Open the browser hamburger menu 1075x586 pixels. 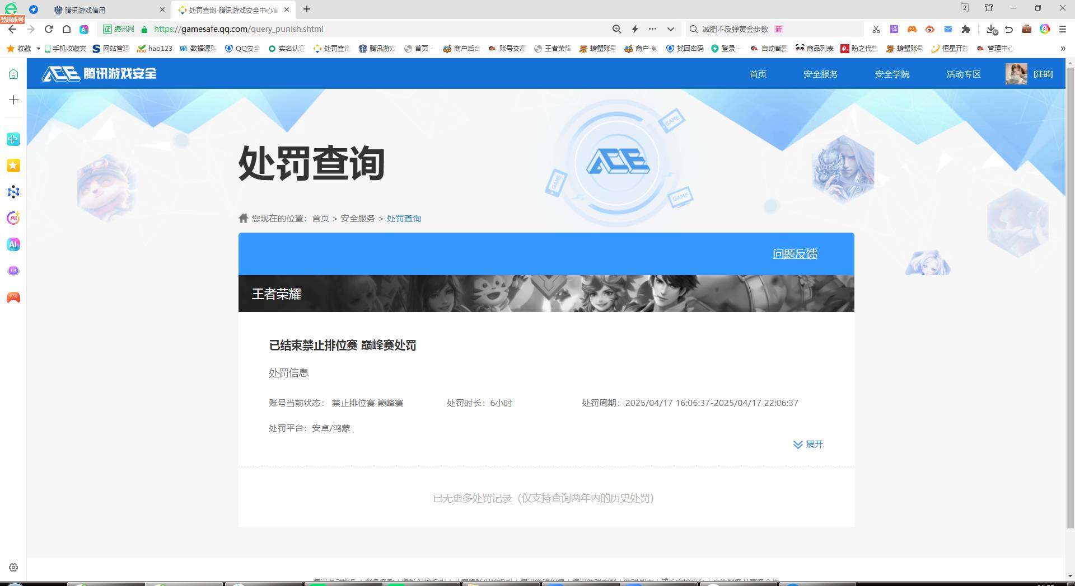click(1063, 29)
